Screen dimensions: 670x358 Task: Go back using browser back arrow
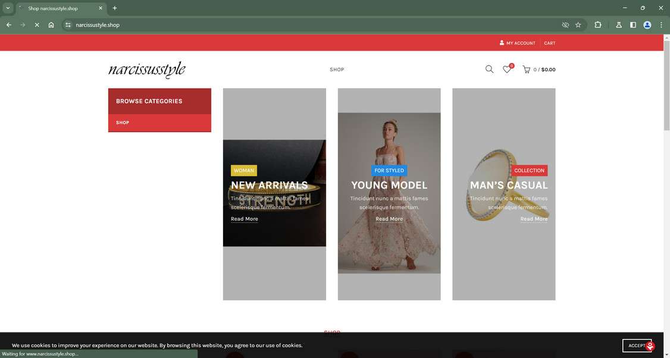(x=8, y=25)
